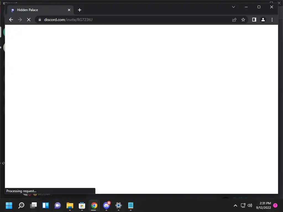Bookmark this tab with the star
The image size is (283, 212).
[243, 20]
